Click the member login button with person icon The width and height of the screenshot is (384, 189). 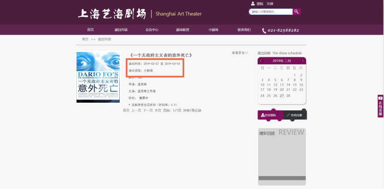(270, 115)
